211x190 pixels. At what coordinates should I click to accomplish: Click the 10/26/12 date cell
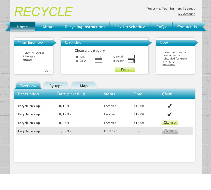click(x=65, y=123)
